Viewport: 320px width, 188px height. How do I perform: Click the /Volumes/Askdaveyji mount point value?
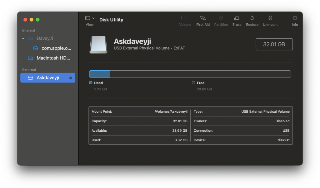tap(171, 111)
